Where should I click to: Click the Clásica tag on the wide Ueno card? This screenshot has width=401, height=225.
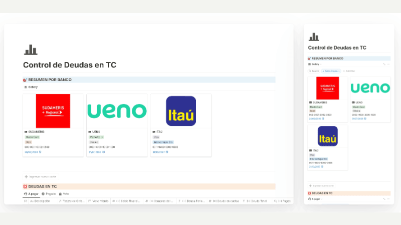pyautogui.click(x=94, y=142)
